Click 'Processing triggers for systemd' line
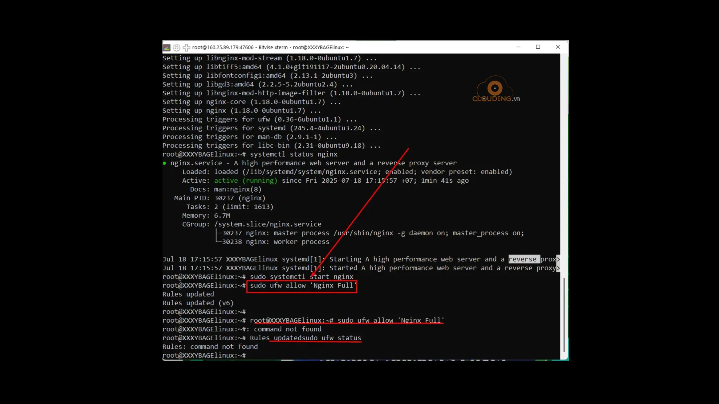 (271, 128)
